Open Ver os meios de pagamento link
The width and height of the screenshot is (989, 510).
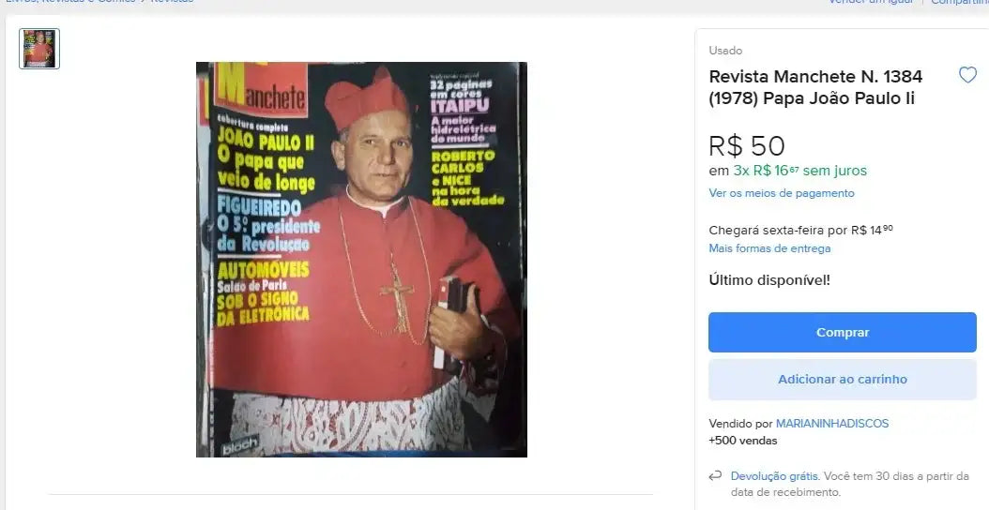click(782, 193)
